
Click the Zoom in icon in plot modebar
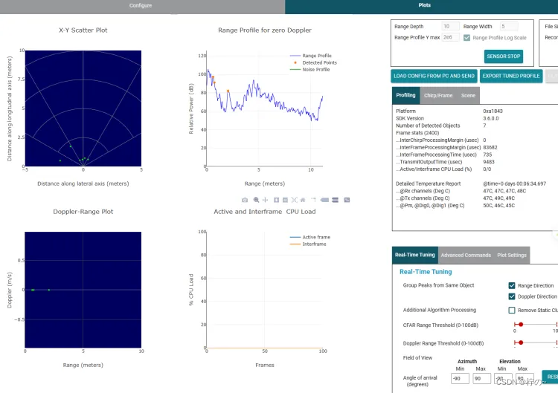point(277,200)
